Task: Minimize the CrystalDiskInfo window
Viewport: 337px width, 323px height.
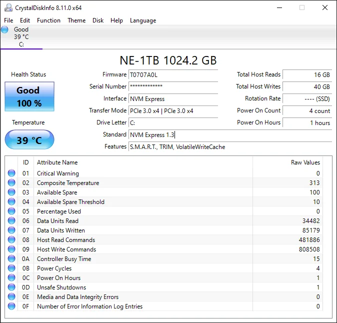Action: tap(279, 7)
